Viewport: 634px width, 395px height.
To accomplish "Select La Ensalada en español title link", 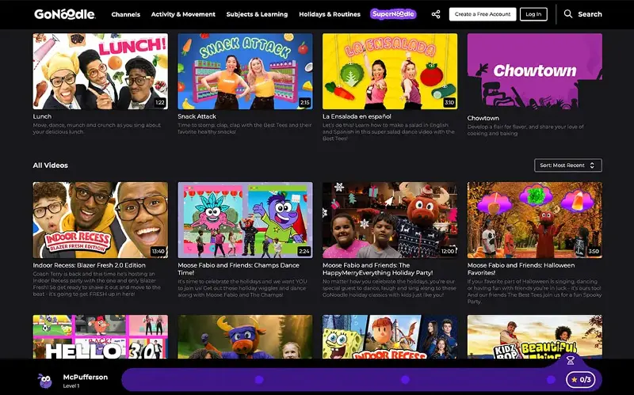I will click(357, 116).
